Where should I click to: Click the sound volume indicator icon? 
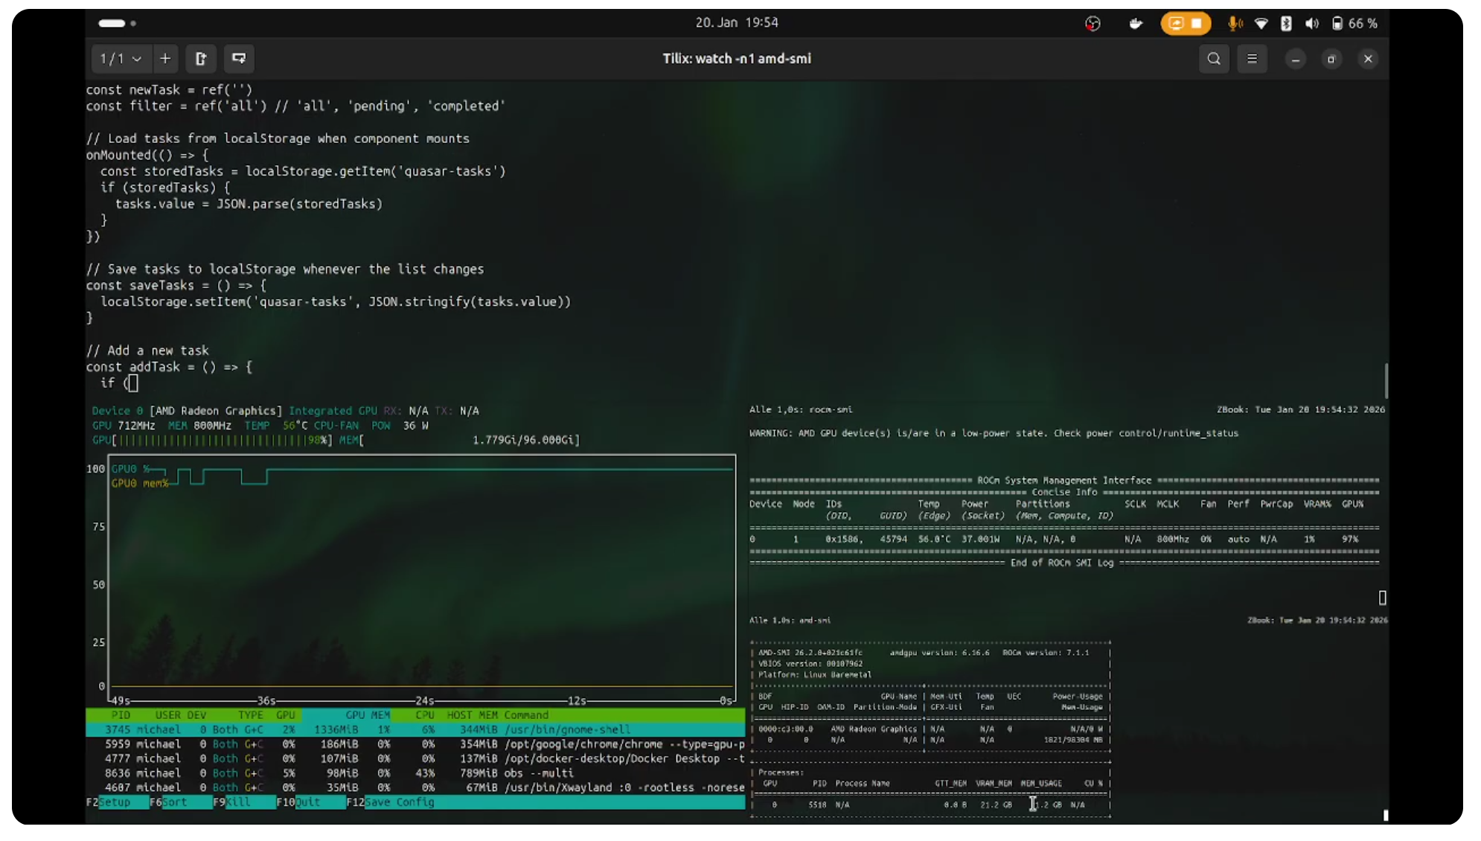[1312, 24]
